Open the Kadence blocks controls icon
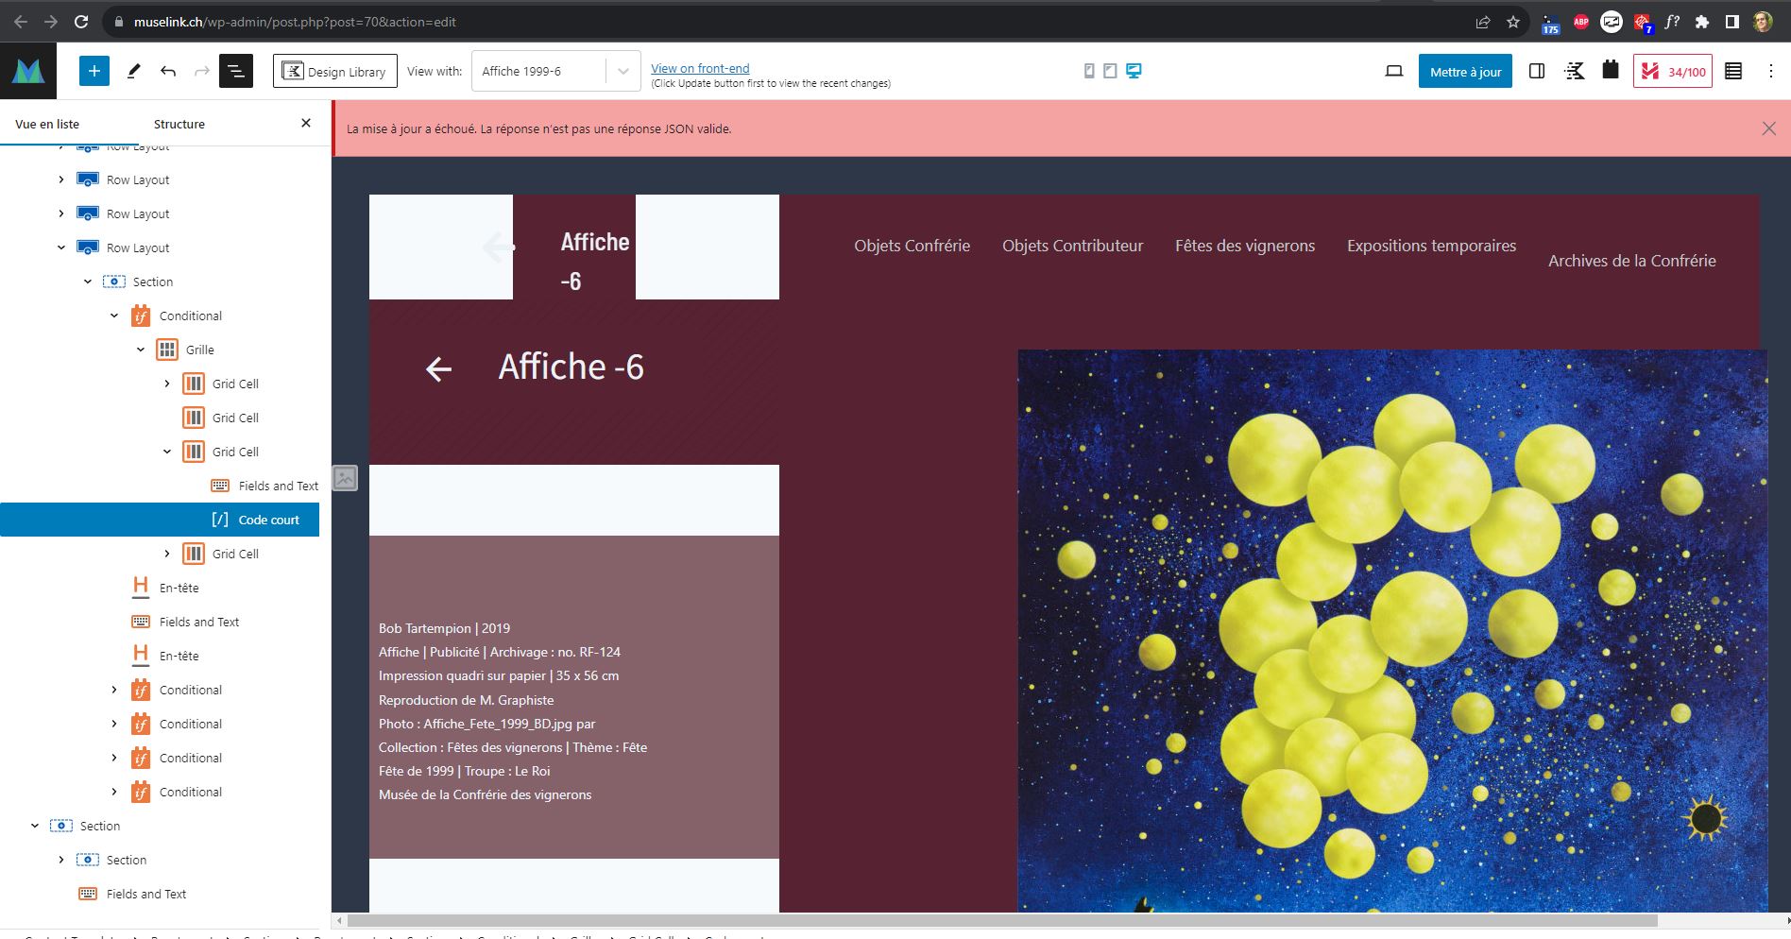The height and width of the screenshot is (939, 1791). [1575, 71]
